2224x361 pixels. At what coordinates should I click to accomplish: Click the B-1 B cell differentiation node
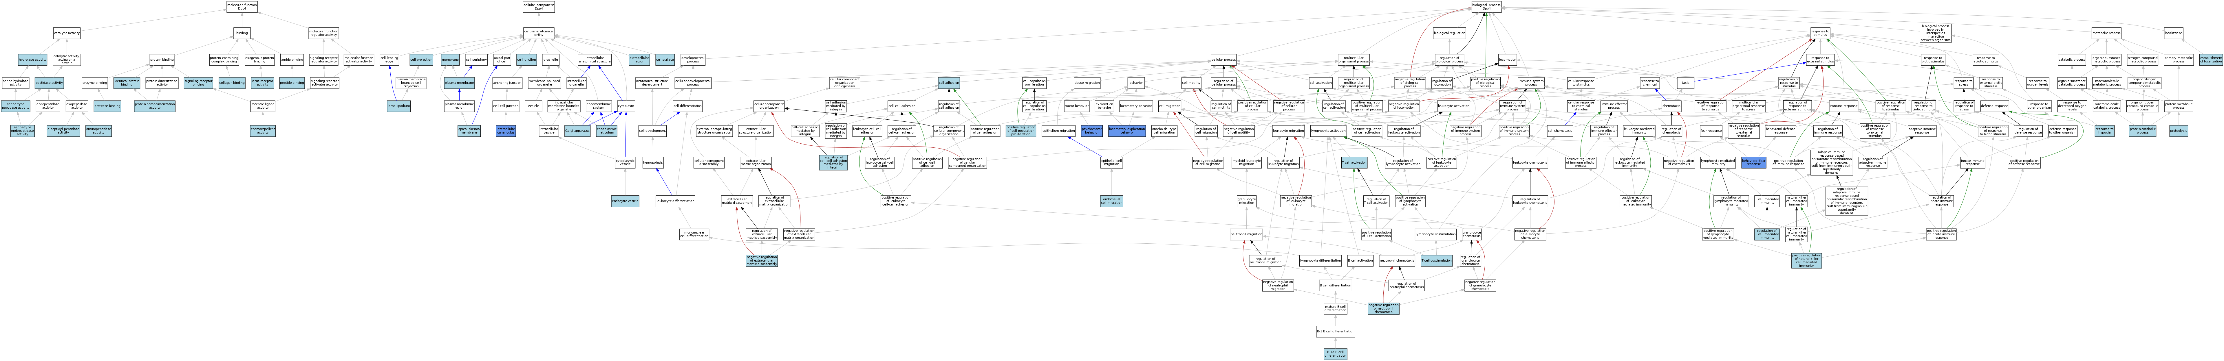[1336, 331]
